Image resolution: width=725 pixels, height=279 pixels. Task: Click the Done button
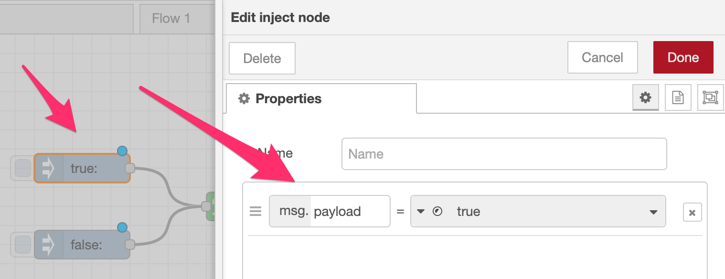pos(683,57)
